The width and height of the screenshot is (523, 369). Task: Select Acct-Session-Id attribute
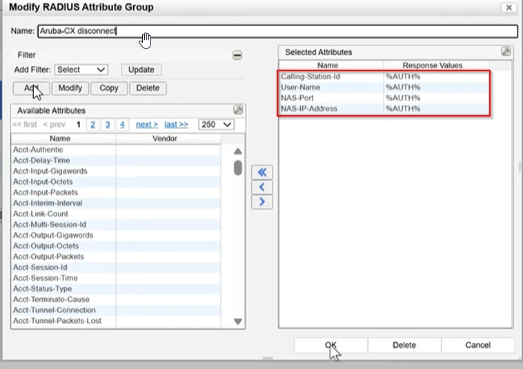(116, 268)
